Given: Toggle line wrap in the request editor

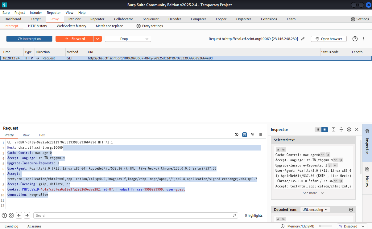Looking at the screenshot, I should (245, 135).
